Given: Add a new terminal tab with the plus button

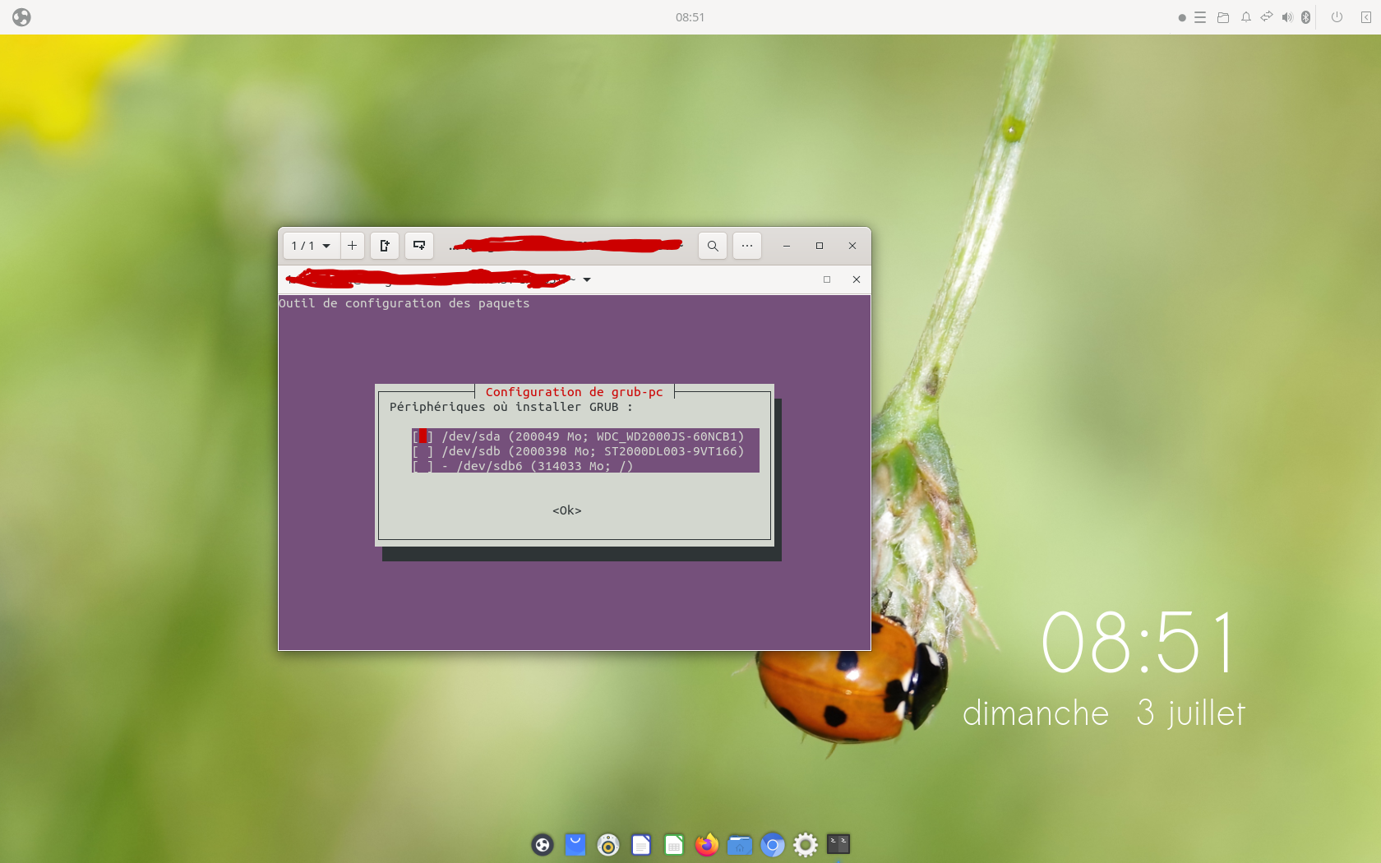Looking at the screenshot, I should pyautogui.click(x=352, y=246).
